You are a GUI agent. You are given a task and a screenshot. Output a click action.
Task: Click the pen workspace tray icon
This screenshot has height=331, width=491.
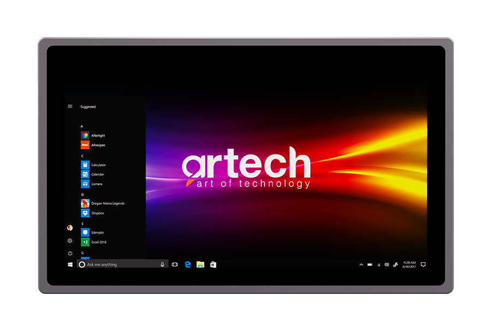click(396, 264)
